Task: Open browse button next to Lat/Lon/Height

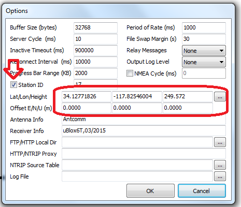Action: pyautogui.click(x=220, y=97)
